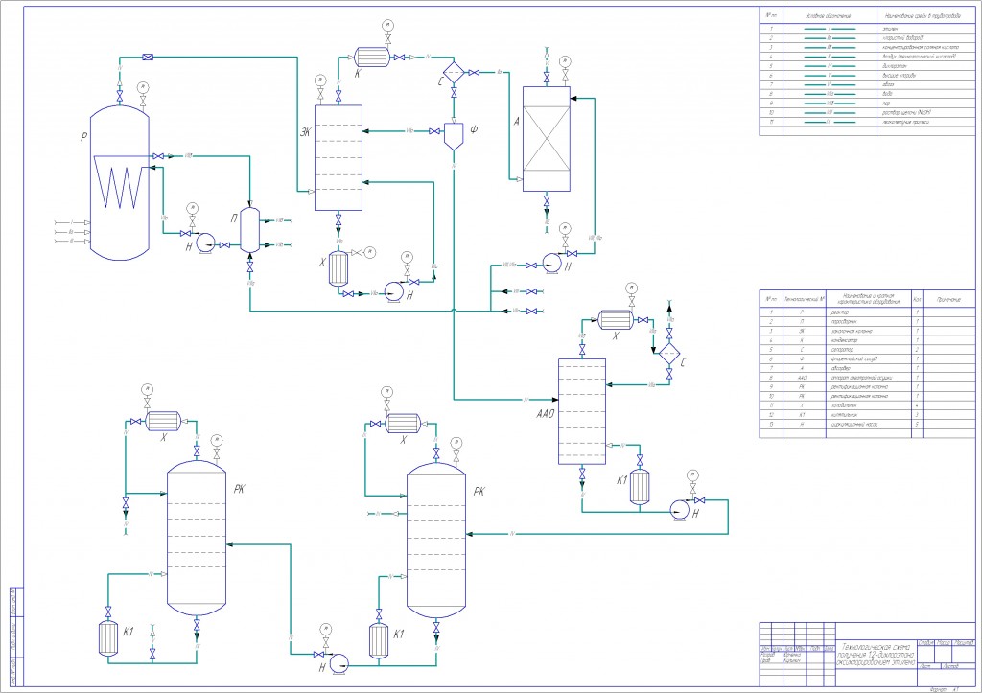Image resolution: width=982 pixels, height=693 pixels.
Task: Select the П steam collector vessel
Action: click(x=250, y=230)
